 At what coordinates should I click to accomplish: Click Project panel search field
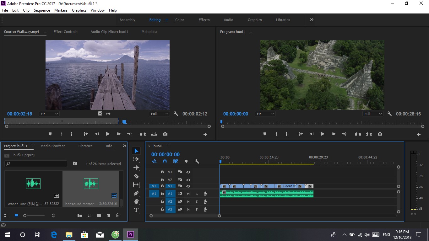[x=36, y=164]
